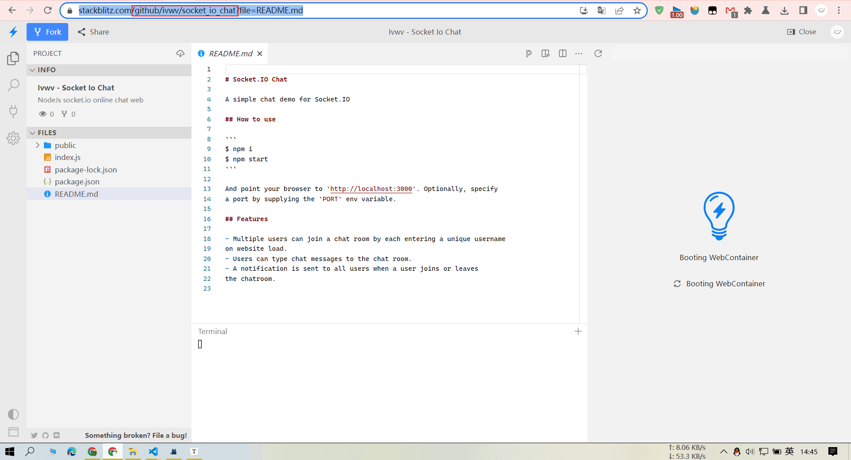Toggle the browser side panel icon
The width and height of the screenshot is (851, 460).
coord(803,11)
